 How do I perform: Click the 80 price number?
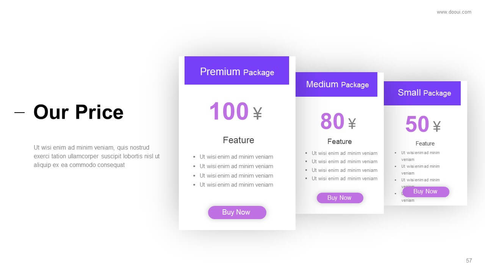pos(332,121)
